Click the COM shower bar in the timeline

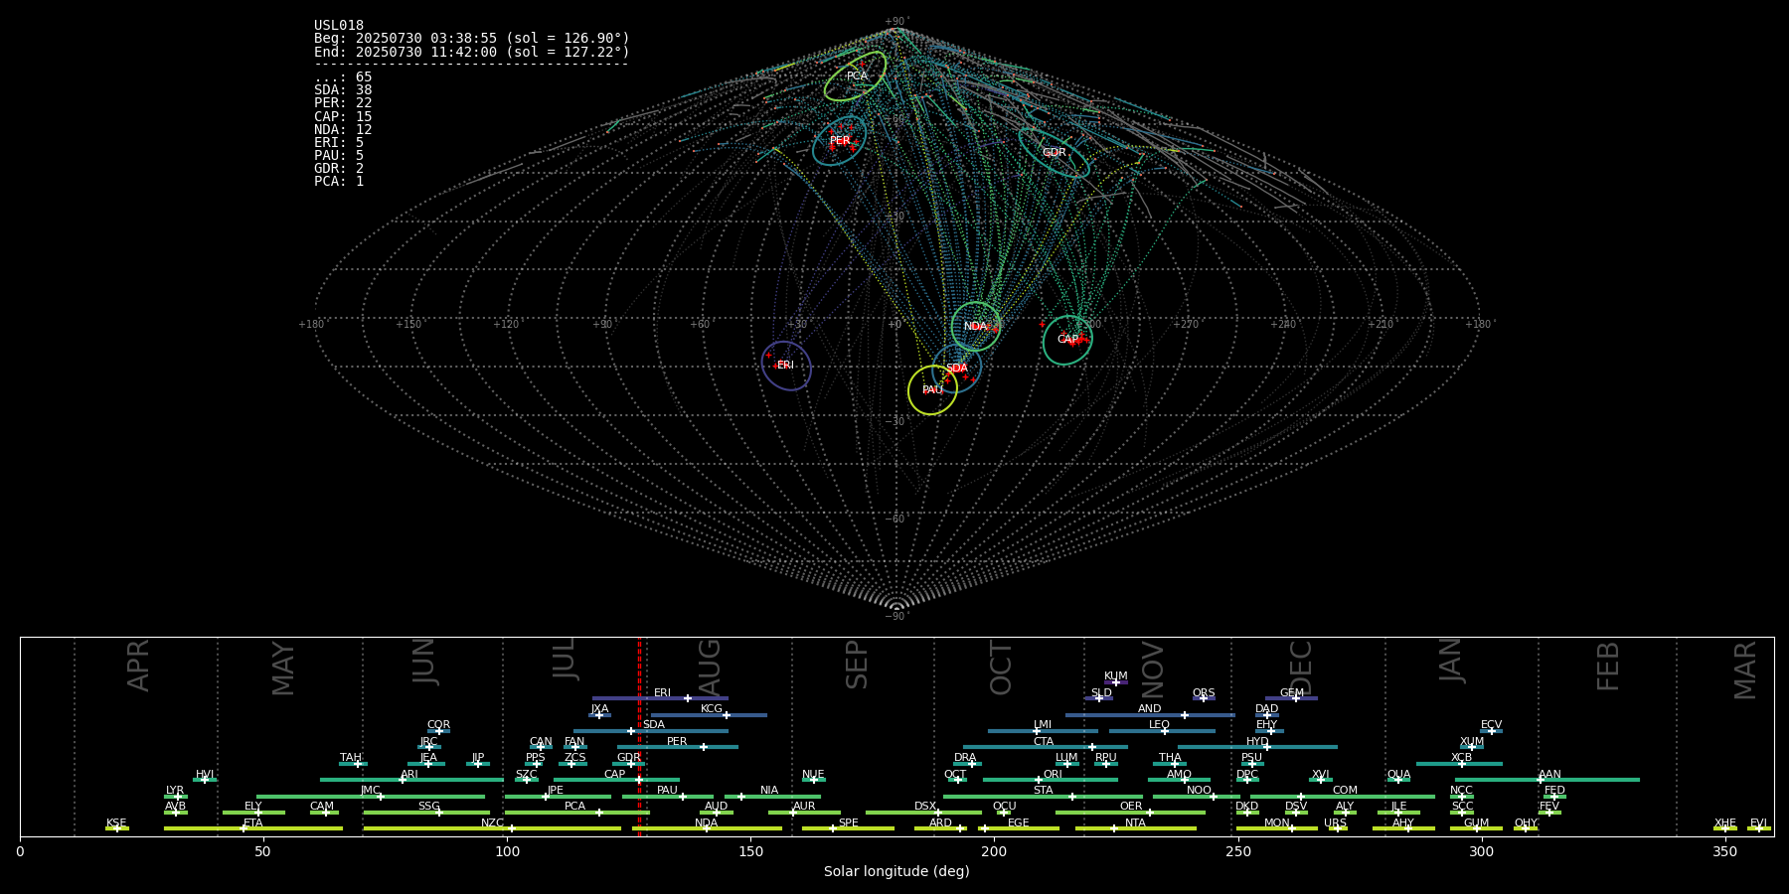[1343, 796]
